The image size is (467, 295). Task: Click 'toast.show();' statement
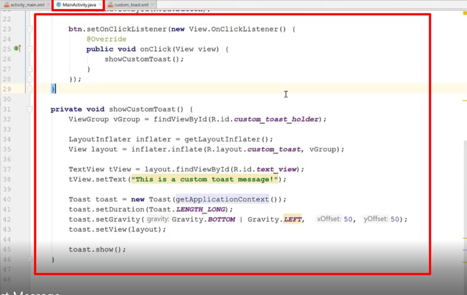tap(97, 249)
